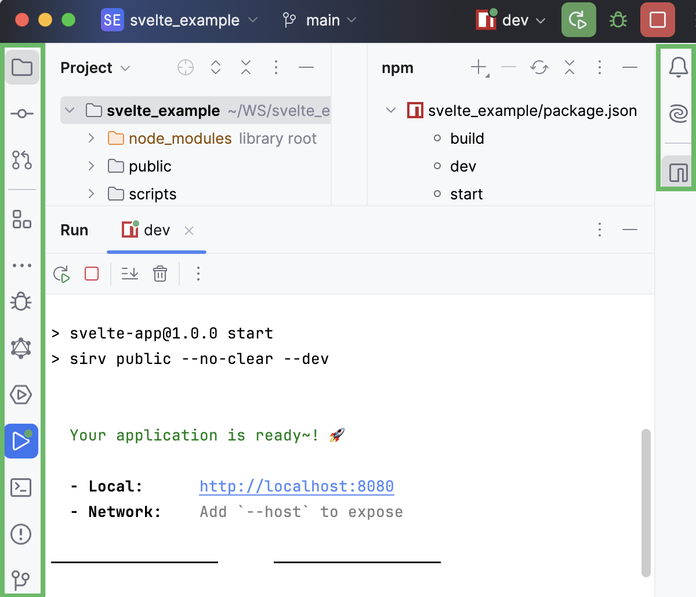Viewport: 696px width, 597px height.
Task: Toggle scroll to end in Run console
Action: [x=130, y=274]
